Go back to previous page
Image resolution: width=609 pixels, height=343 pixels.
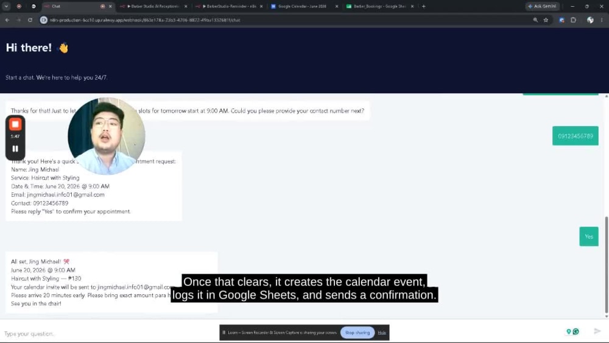click(7, 20)
